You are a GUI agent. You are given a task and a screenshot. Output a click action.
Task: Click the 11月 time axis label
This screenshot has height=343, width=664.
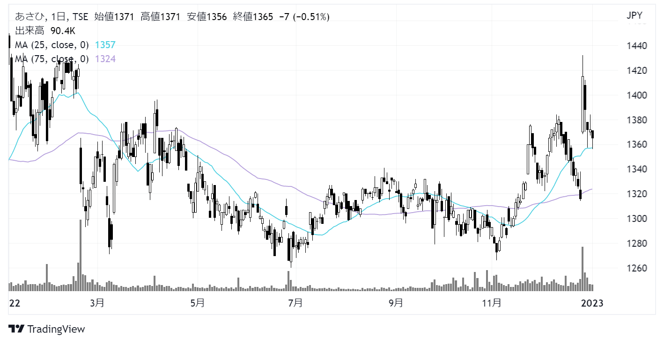(x=492, y=303)
